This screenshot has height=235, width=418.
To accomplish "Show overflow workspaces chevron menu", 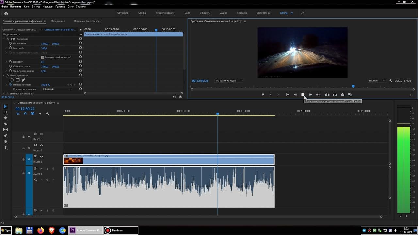I will 302,13.
